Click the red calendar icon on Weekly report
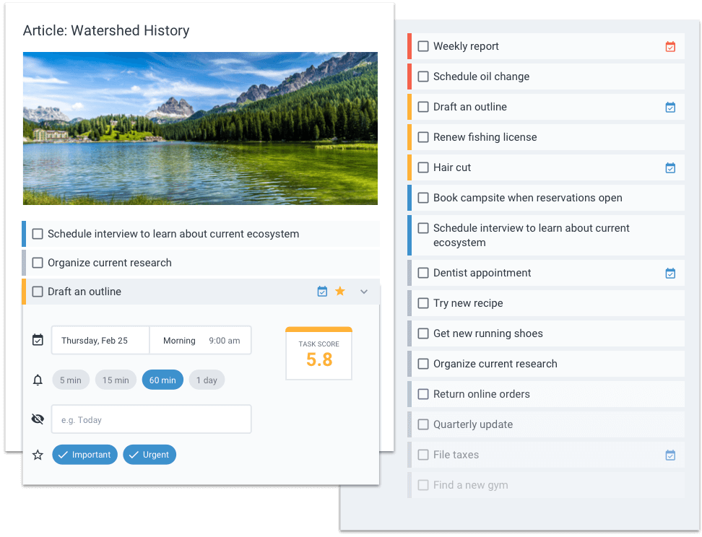Image resolution: width=702 pixels, height=537 pixels. point(670,46)
